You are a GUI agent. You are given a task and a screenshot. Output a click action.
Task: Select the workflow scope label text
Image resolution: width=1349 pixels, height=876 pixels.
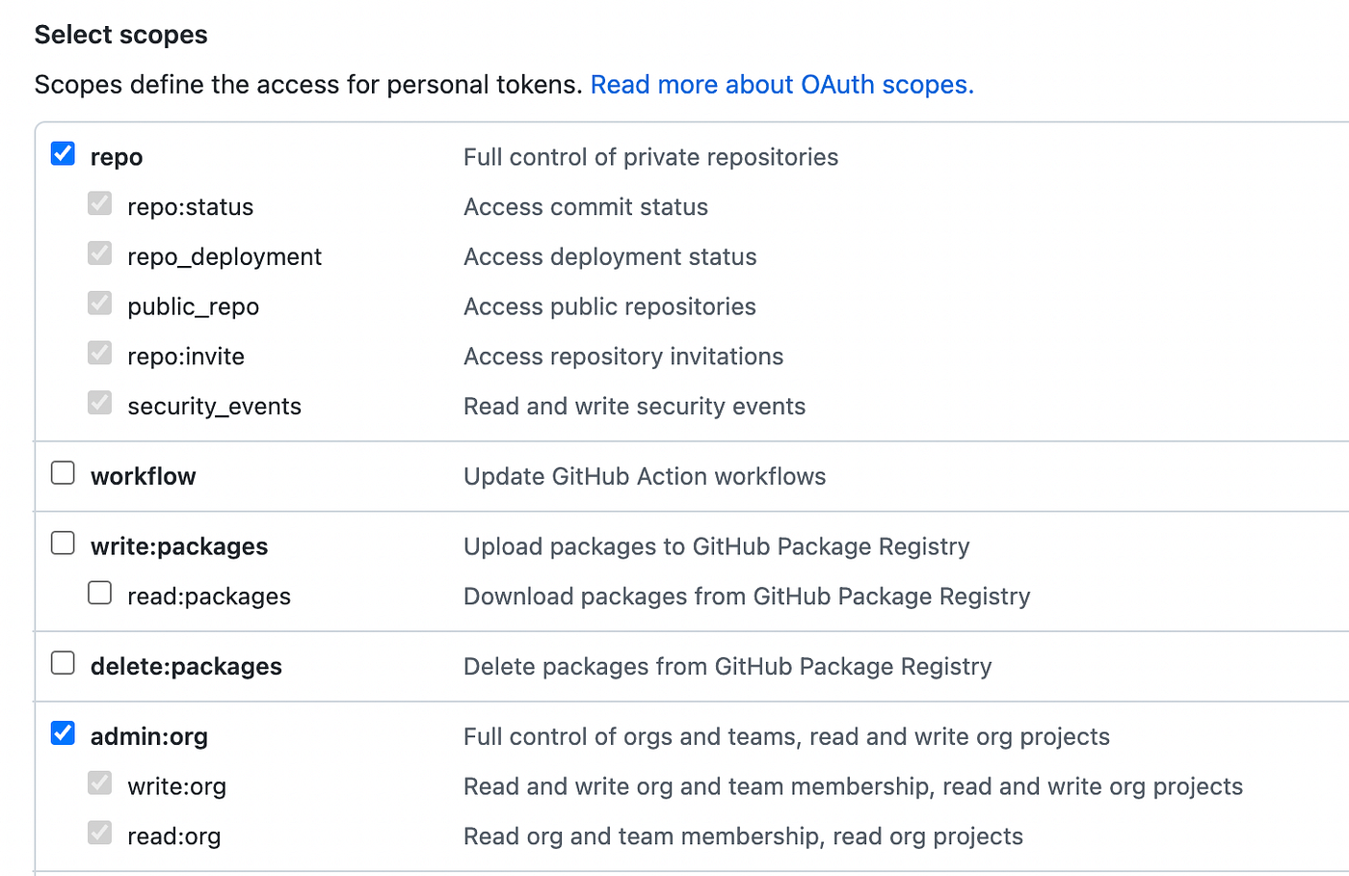[x=143, y=475]
